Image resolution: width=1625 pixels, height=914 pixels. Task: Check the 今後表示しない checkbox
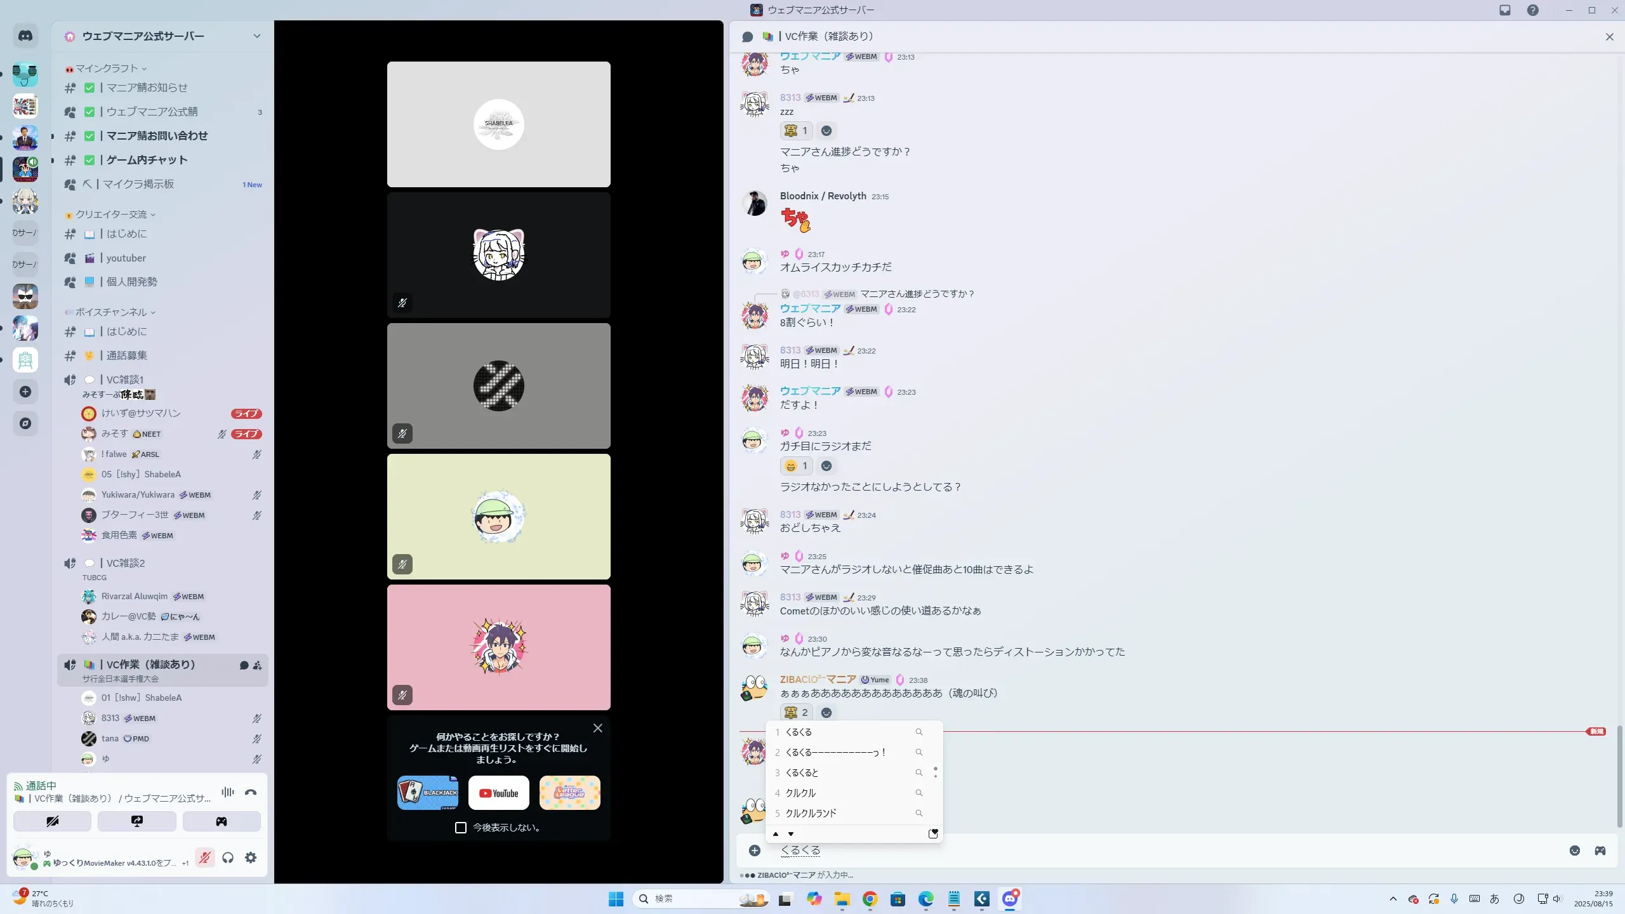pos(461,828)
